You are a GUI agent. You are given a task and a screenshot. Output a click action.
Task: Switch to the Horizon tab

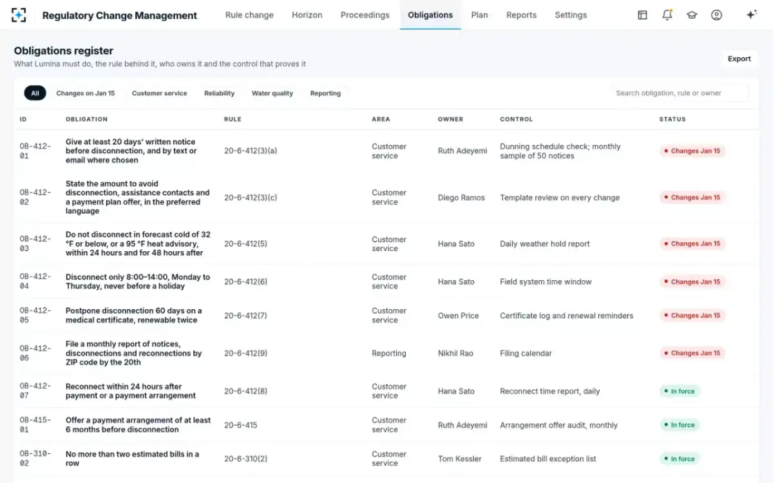click(x=307, y=15)
